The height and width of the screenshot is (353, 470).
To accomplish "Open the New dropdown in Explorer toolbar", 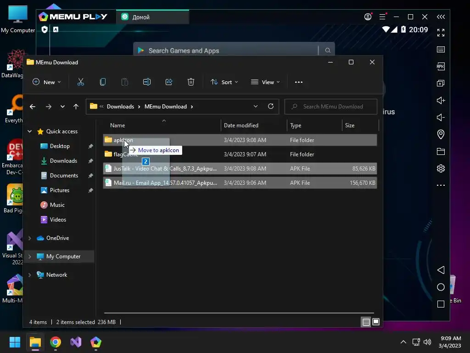I will coord(46,82).
